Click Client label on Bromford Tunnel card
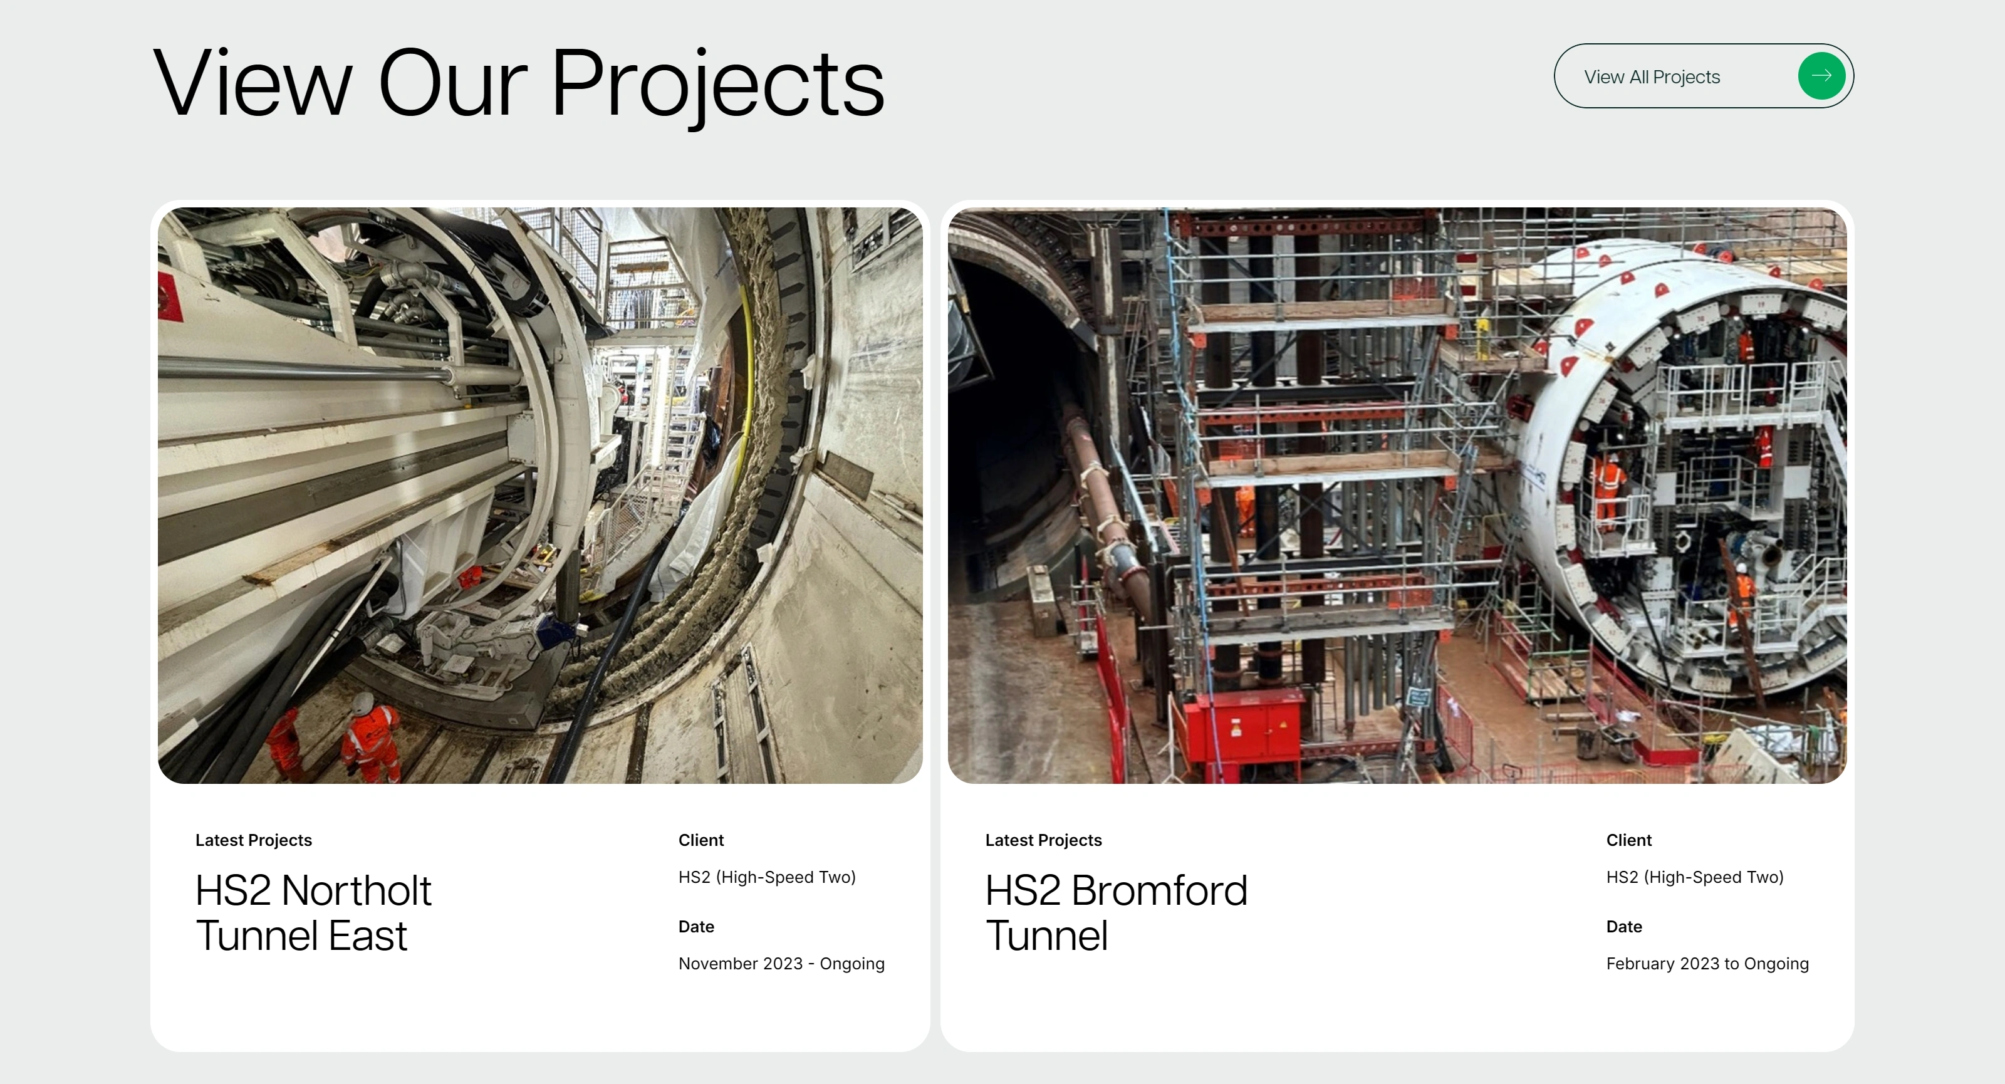Screen dimensions: 2005x1084 [1629, 840]
